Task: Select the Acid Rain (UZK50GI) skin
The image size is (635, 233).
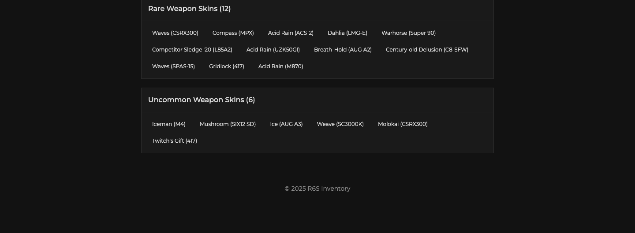Action: click(x=273, y=50)
